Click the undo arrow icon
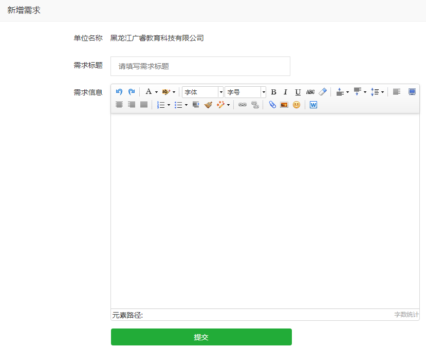 (x=119, y=92)
